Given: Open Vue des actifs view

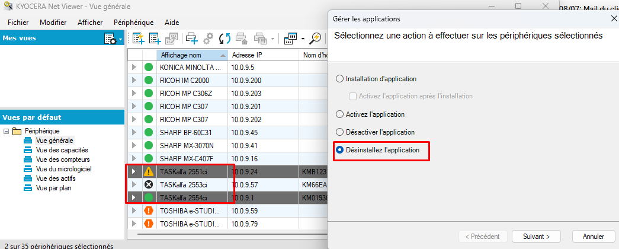Looking at the screenshot, I should 55,178.
